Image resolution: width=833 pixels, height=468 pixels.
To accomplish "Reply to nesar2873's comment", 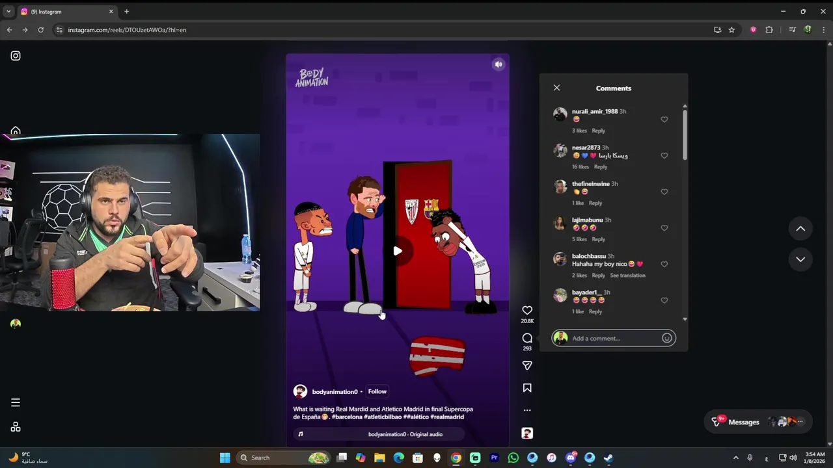I will pos(601,167).
